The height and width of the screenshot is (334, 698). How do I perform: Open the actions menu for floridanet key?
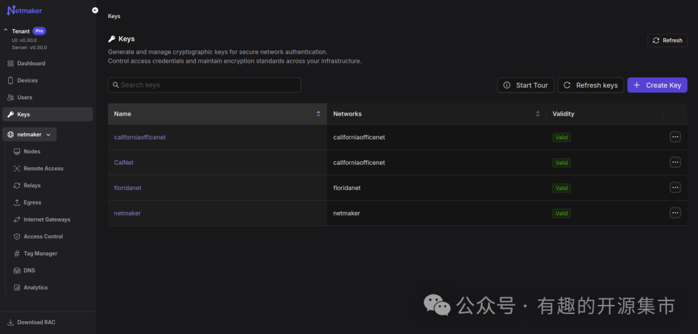(x=675, y=187)
